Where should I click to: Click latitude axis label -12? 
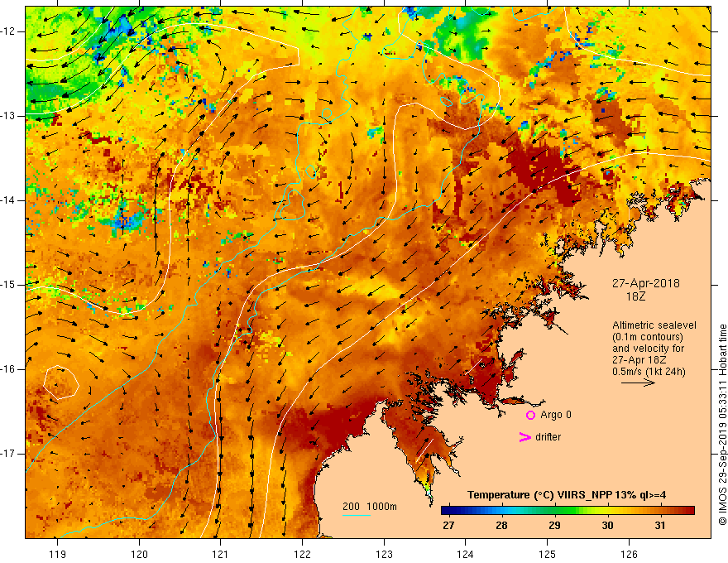point(9,31)
